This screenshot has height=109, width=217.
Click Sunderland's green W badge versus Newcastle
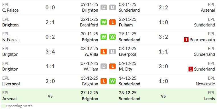tap(112, 81)
